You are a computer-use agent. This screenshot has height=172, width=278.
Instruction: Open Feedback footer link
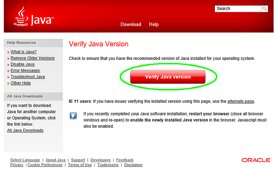(x=125, y=160)
